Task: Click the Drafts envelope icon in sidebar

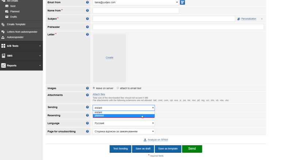Action: click(7, 17)
